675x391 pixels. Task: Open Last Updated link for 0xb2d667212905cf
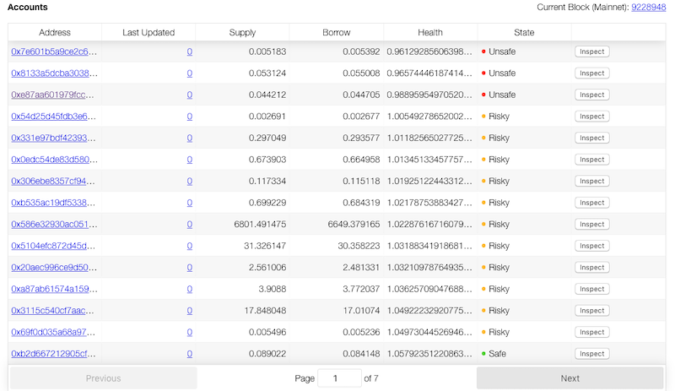point(189,354)
